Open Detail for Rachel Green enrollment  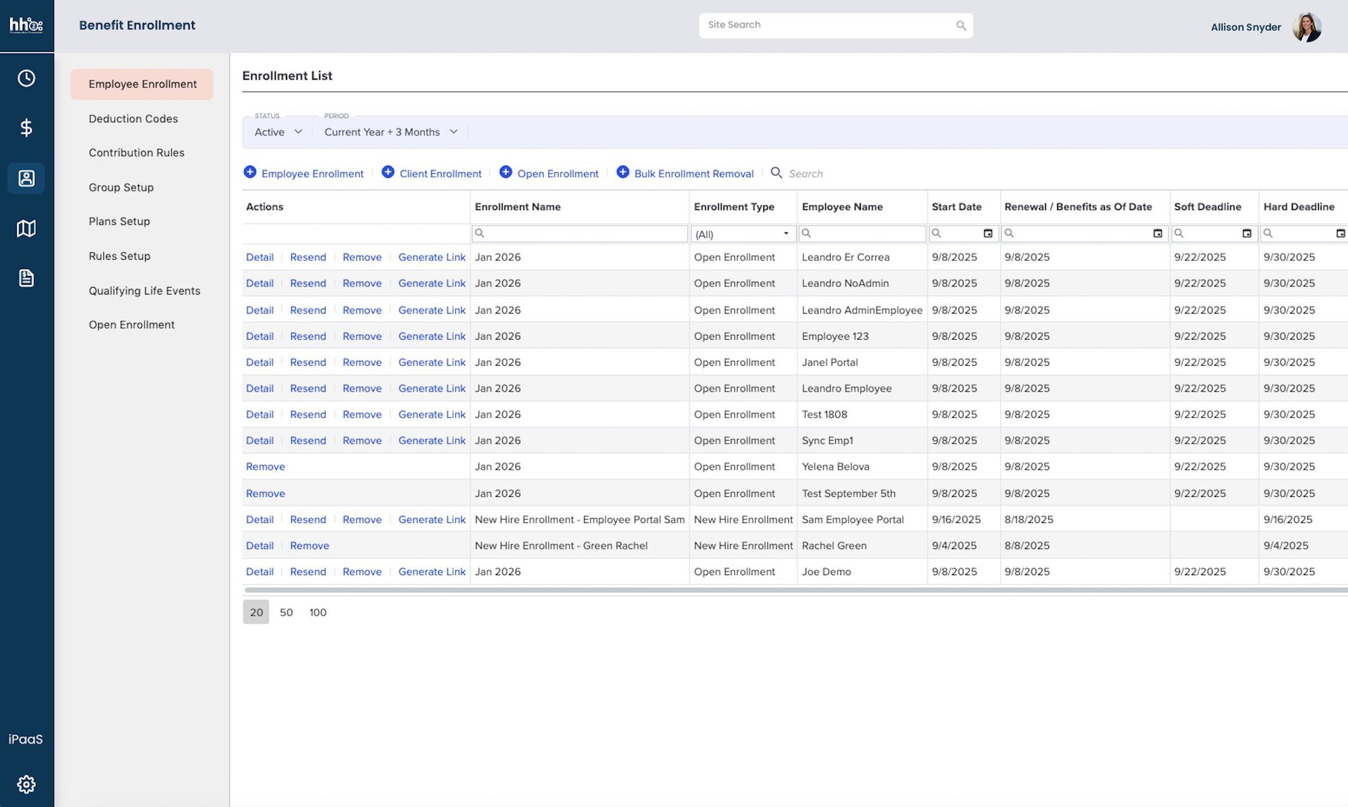259,545
